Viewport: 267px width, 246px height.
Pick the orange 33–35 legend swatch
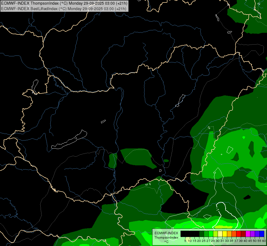click(x=229, y=234)
